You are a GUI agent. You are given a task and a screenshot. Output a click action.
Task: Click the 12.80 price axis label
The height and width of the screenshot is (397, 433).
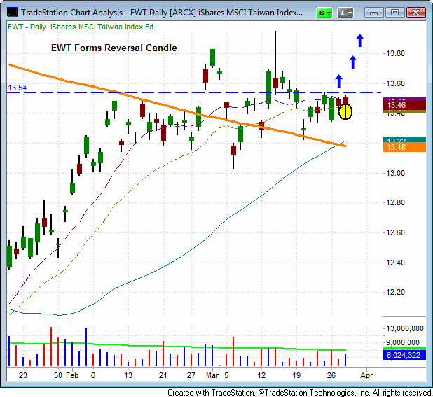click(x=396, y=203)
